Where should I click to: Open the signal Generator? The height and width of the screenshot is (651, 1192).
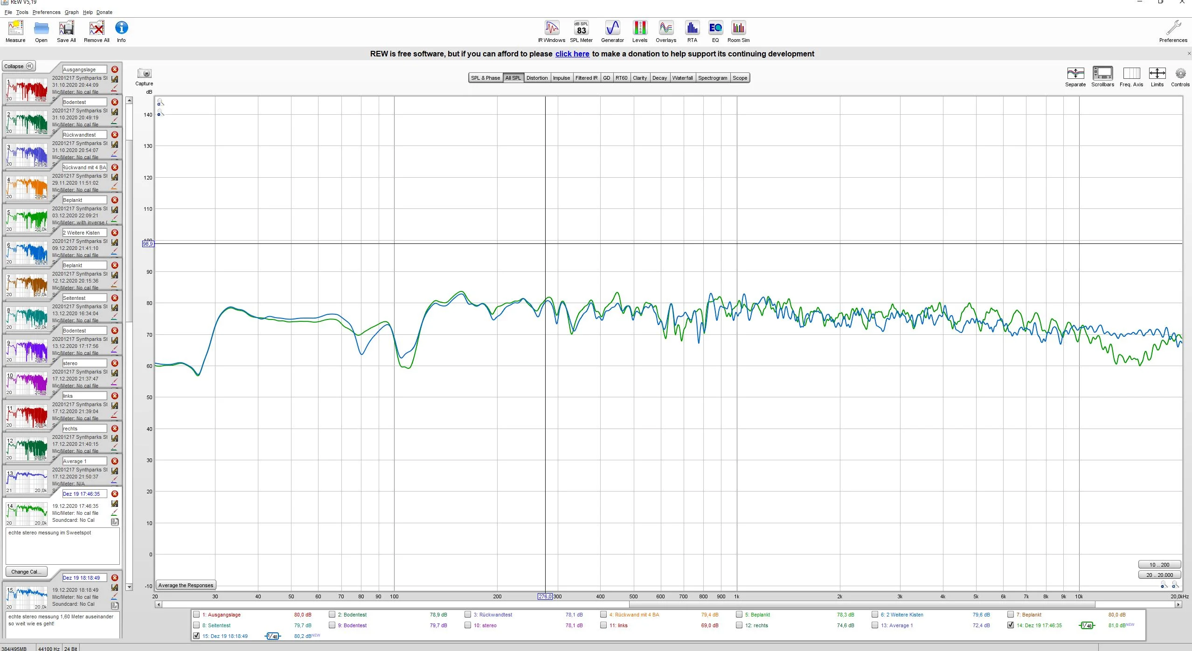click(x=612, y=31)
